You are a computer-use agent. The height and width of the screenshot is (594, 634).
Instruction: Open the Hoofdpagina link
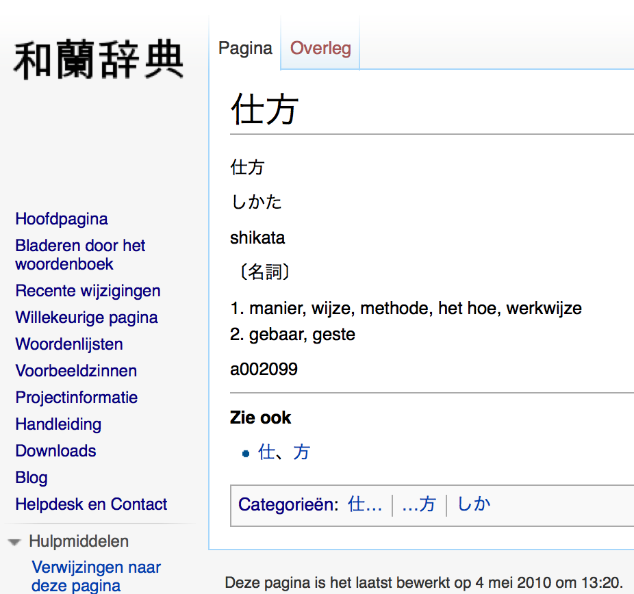click(x=62, y=219)
